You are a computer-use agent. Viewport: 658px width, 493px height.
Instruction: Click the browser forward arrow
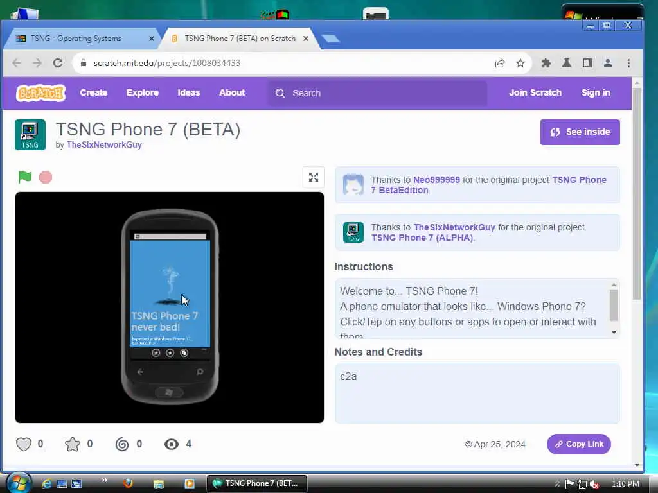point(37,63)
